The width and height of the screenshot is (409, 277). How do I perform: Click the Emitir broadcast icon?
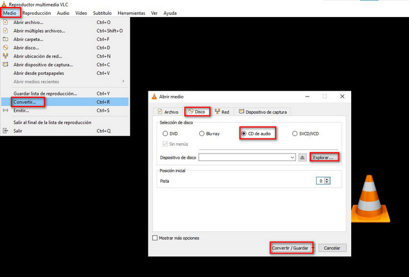[5, 111]
